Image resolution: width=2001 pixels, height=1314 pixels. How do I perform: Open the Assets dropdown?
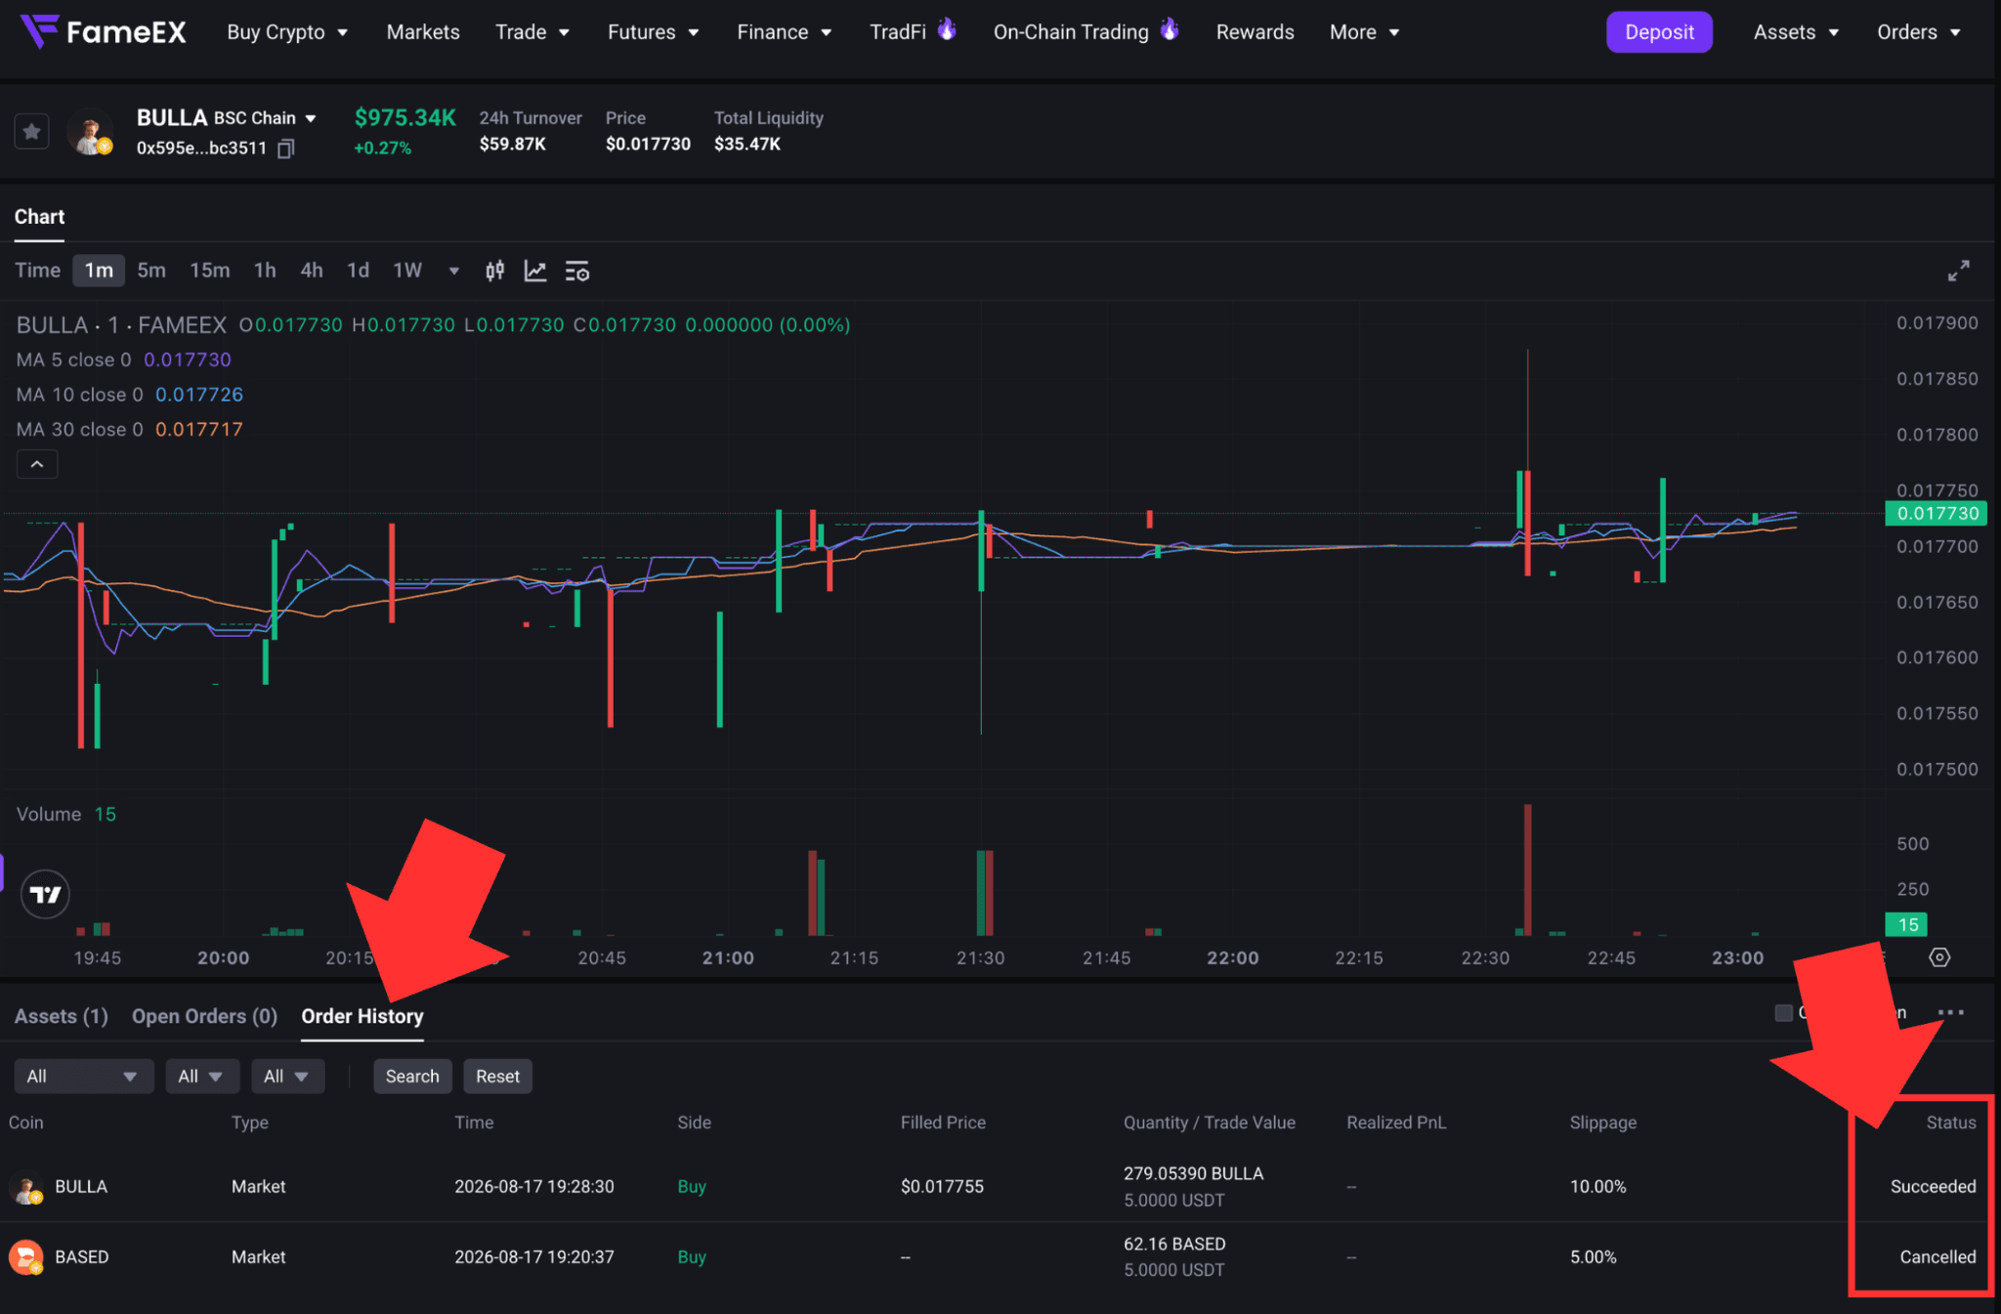[x=1797, y=32]
